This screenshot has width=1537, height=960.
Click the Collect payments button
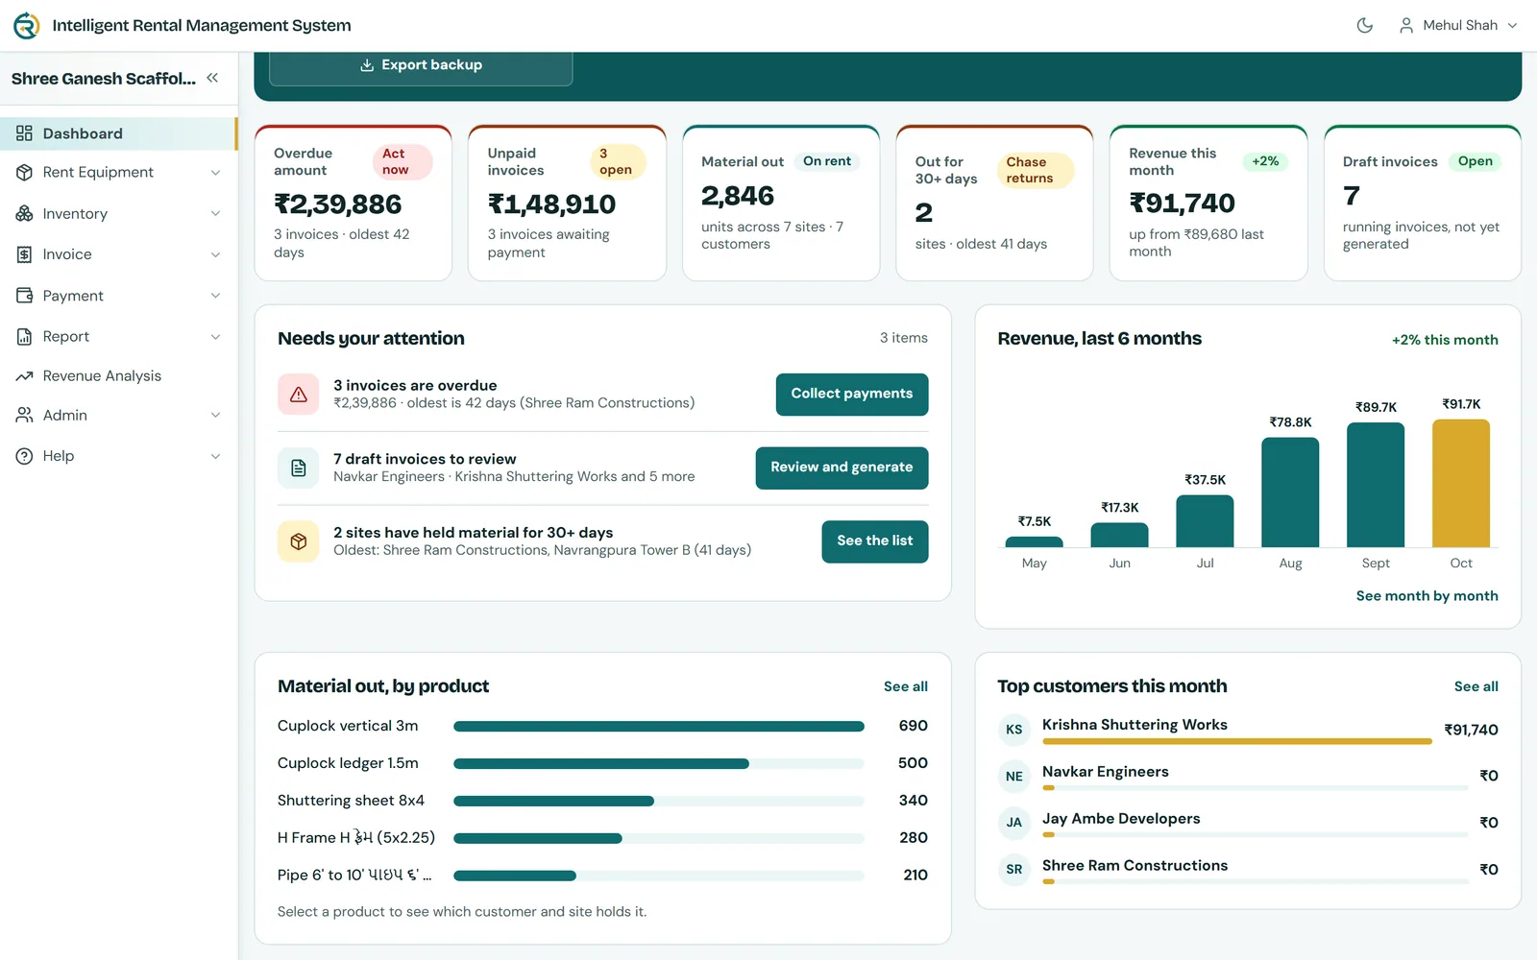[x=852, y=395]
